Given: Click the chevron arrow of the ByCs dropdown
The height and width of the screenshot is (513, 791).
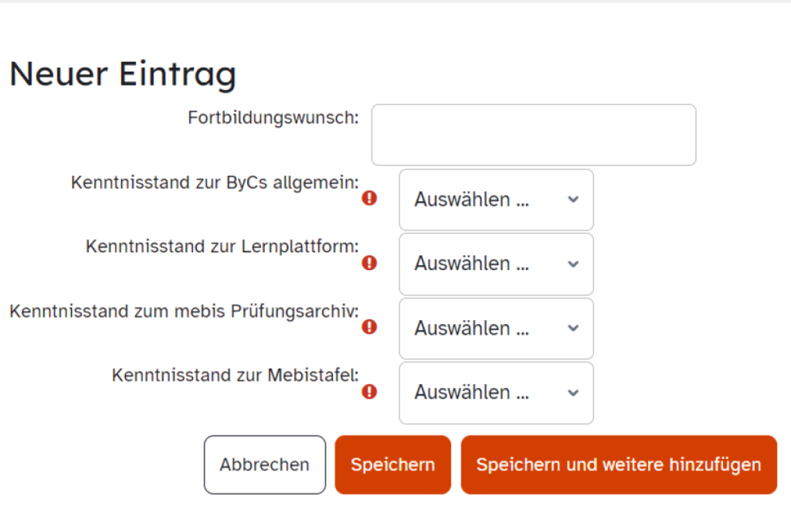Looking at the screenshot, I should [573, 200].
